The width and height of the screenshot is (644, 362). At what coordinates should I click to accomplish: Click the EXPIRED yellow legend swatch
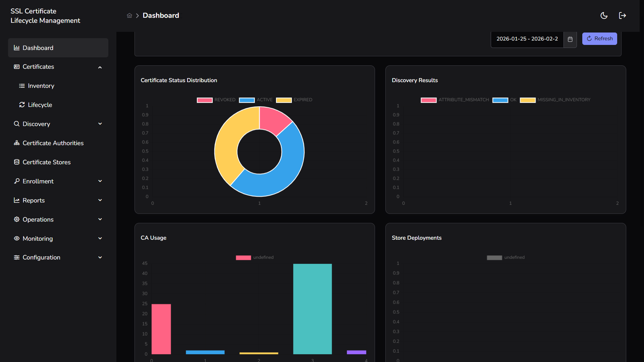click(x=284, y=100)
